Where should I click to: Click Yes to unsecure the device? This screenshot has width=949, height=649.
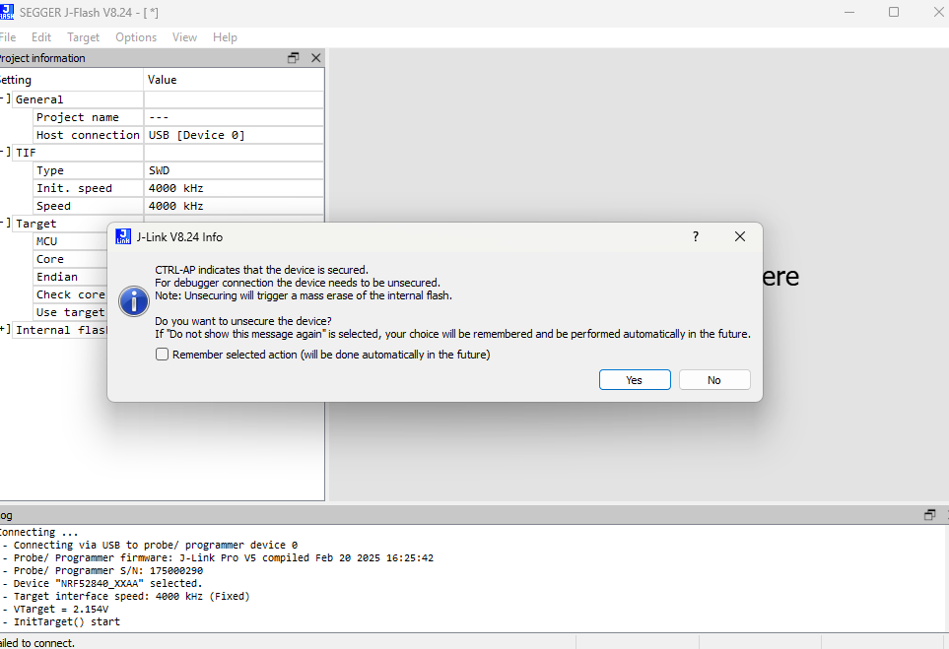tap(635, 380)
